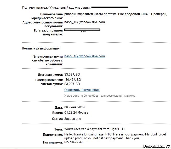Click the note text starting with Hello
The image size is (171, 149).
click(115, 134)
